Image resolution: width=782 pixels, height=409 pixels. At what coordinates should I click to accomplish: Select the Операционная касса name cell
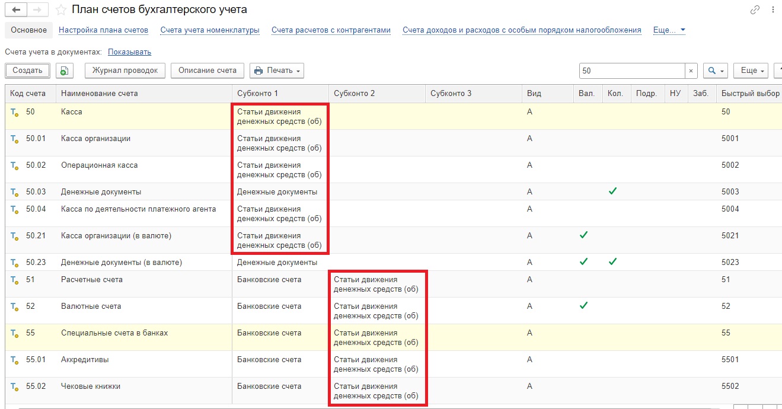pos(144,170)
